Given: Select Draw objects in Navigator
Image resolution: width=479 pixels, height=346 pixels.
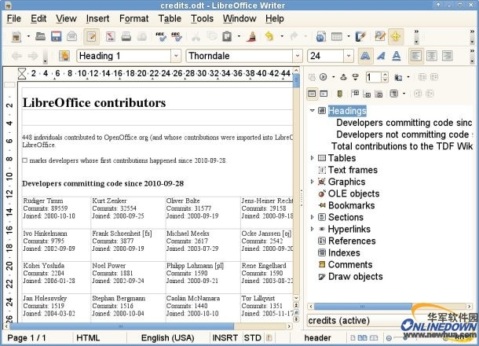Looking at the screenshot, I should click(355, 277).
